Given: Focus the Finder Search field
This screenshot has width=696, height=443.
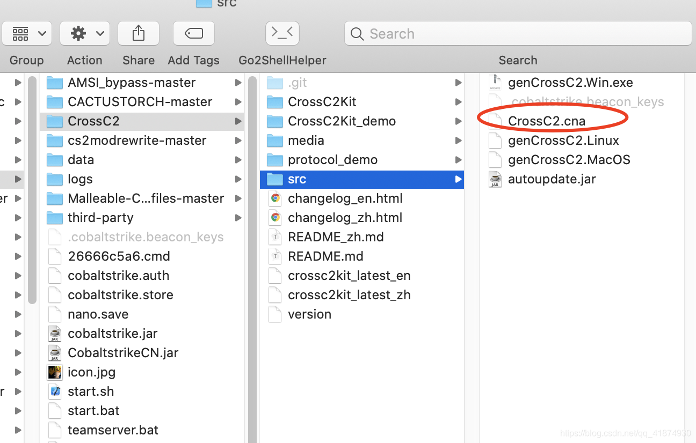Looking at the screenshot, I should [x=518, y=34].
